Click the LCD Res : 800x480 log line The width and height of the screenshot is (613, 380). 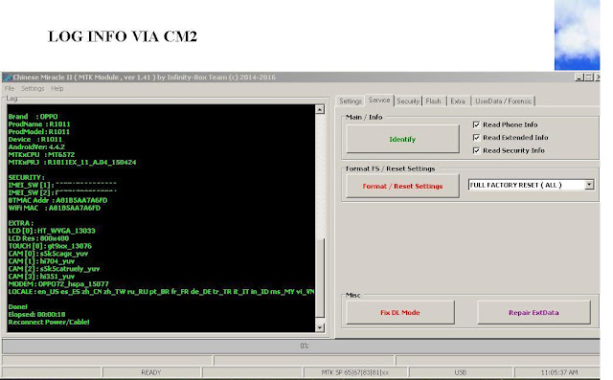click(38, 238)
